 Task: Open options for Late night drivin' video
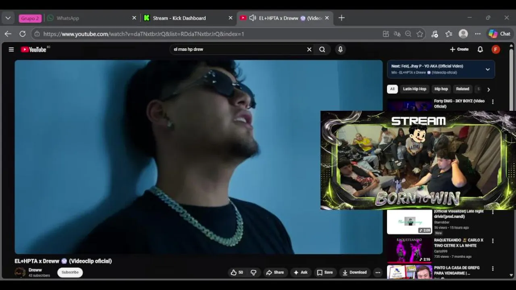pos(493,212)
